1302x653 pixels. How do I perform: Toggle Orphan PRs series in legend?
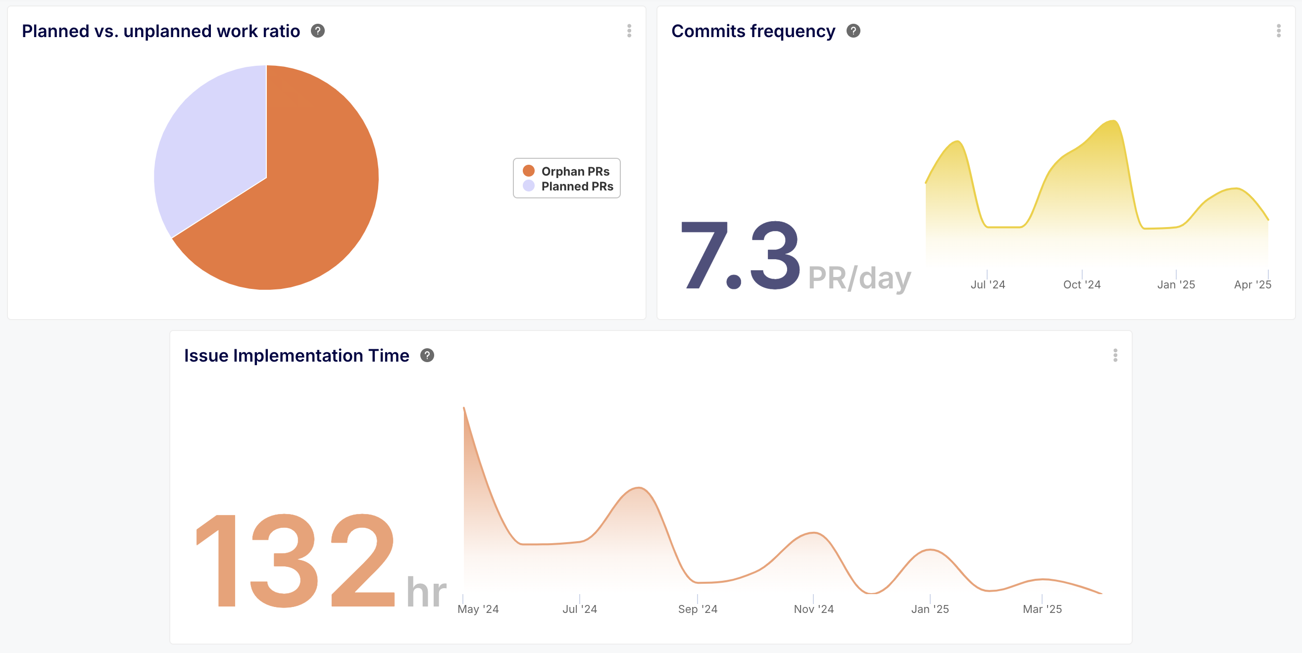[575, 171]
